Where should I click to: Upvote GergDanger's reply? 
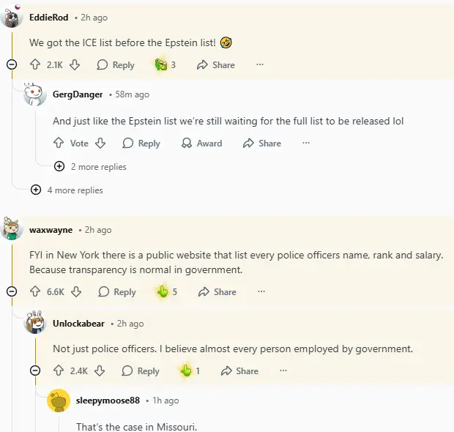59,144
